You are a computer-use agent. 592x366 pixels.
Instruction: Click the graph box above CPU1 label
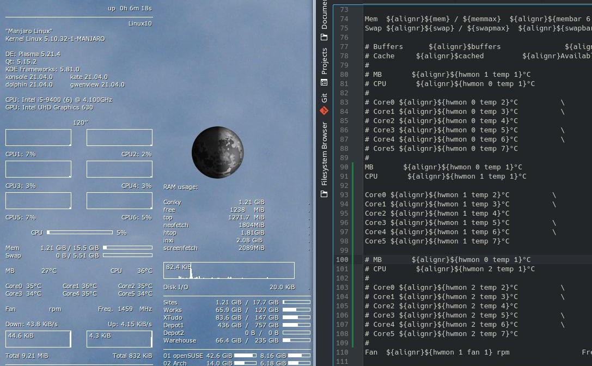(x=38, y=138)
